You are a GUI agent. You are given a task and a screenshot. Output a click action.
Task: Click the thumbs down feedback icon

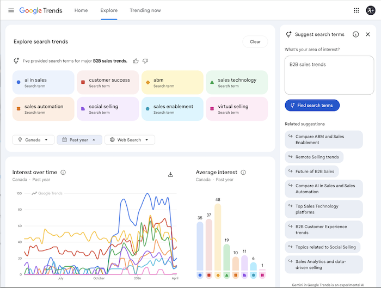(145, 61)
